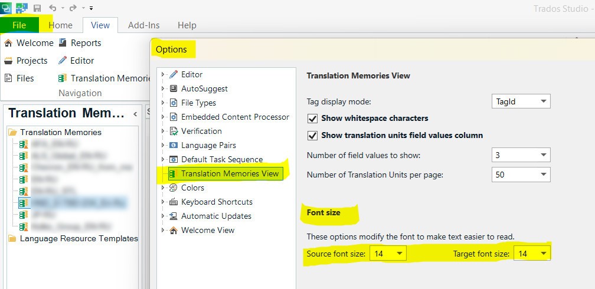595x289 pixels.
Task: Click the Embedded Content Processor icon
Action: 174,117
